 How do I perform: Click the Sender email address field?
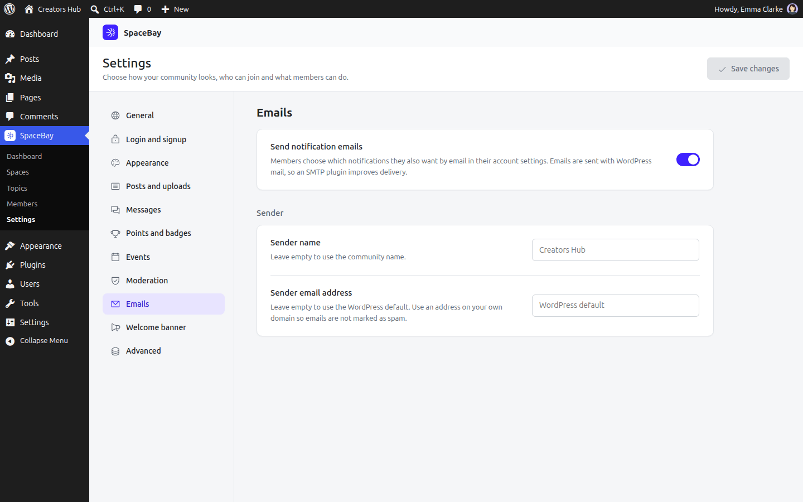pyautogui.click(x=616, y=305)
